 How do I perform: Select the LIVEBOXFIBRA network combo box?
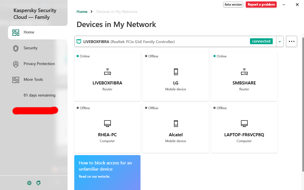pos(169,42)
